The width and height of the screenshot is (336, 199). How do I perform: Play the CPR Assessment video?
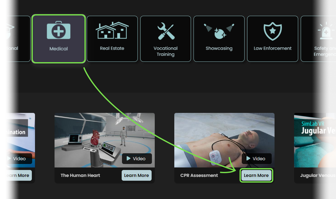click(257, 159)
